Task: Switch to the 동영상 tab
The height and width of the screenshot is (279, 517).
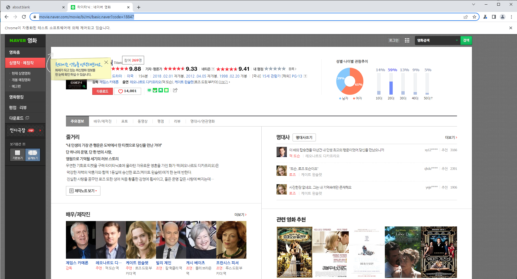Action: point(142,121)
